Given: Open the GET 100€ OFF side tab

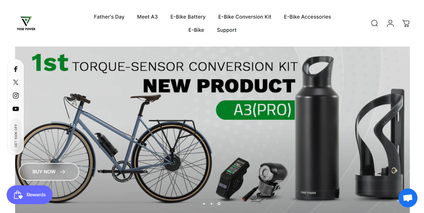Looking at the screenshot, I should coord(16,136).
